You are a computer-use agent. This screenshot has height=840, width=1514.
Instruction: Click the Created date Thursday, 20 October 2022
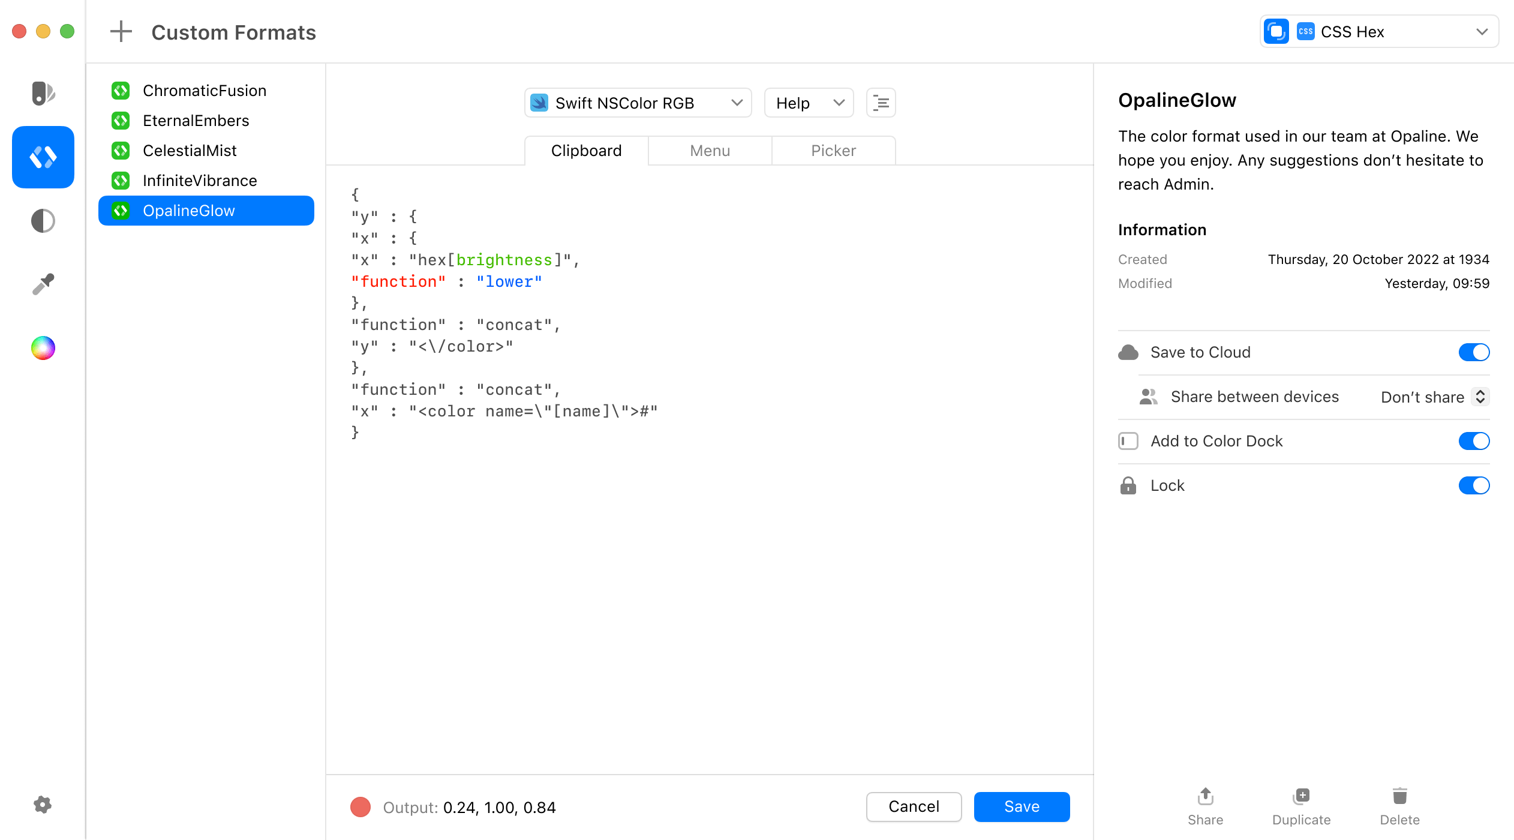1378,259
